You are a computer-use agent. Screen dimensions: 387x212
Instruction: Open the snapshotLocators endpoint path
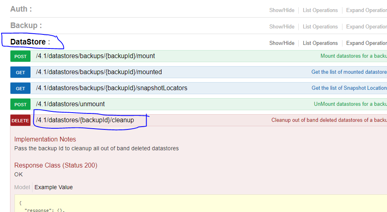112,88
